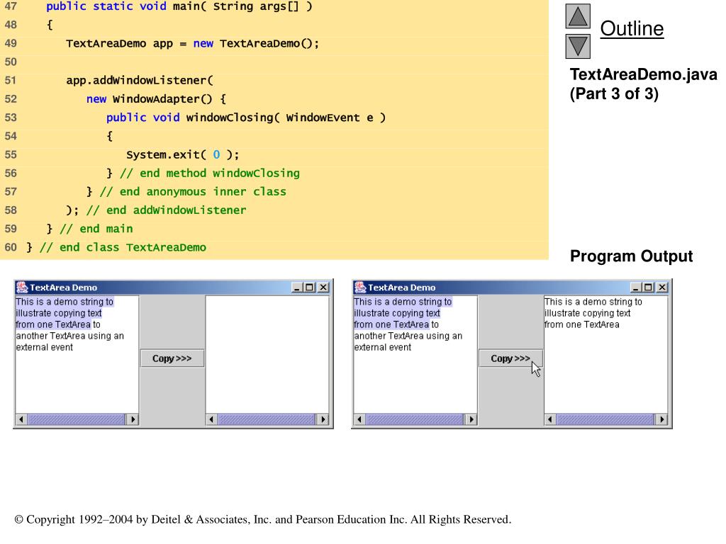Click the Deitel copyright notice text
This screenshot has width=726, height=544.
(x=263, y=519)
